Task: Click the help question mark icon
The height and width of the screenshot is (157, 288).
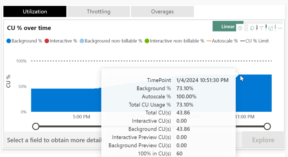Action: pos(240,28)
